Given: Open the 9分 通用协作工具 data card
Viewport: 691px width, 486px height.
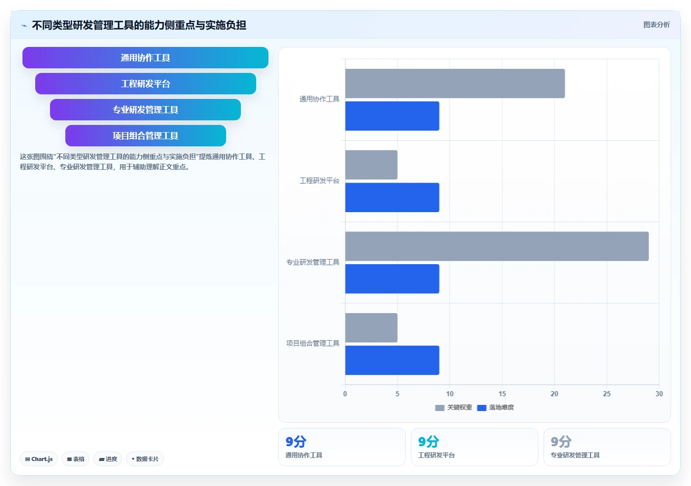Looking at the screenshot, I should pyautogui.click(x=342, y=447).
